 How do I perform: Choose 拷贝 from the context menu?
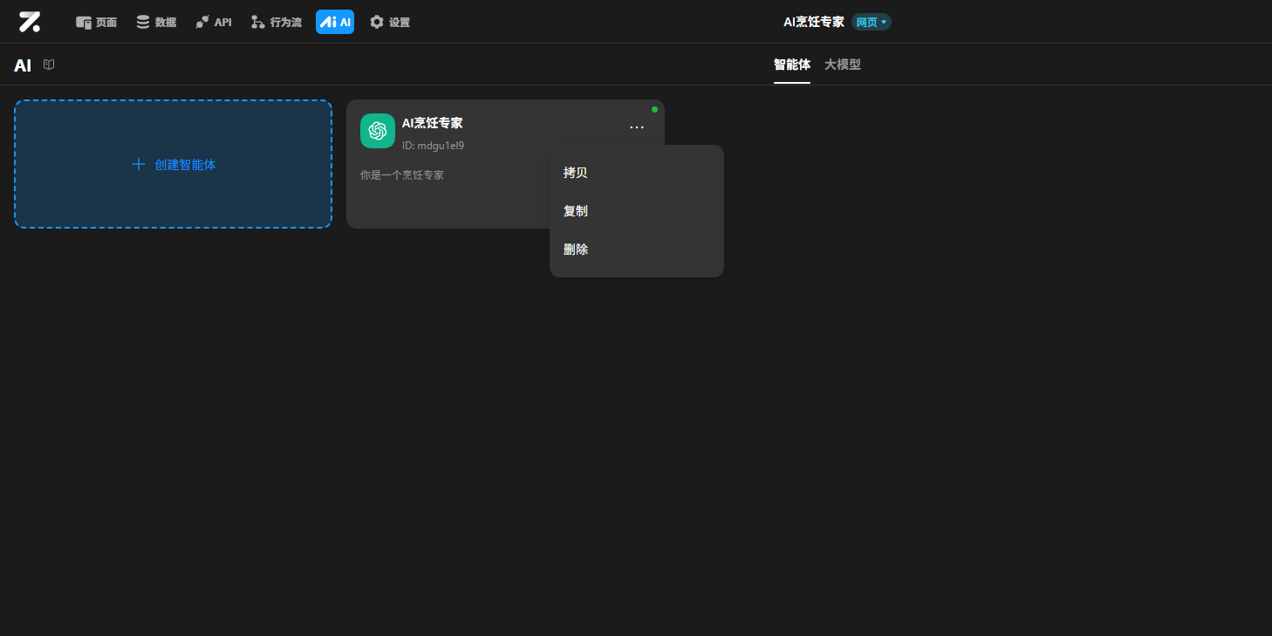(x=576, y=173)
